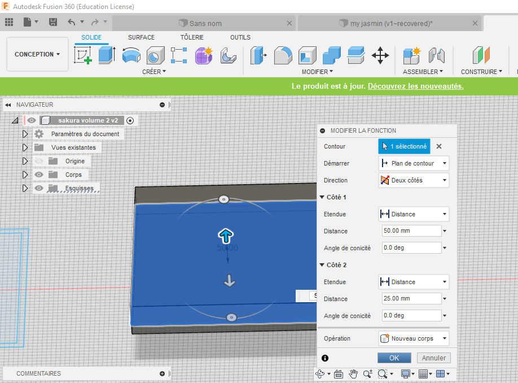Open the CONCEPTION workspace dropdown
Viewport: 518px width, 383px height.
(x=37, y=54)
